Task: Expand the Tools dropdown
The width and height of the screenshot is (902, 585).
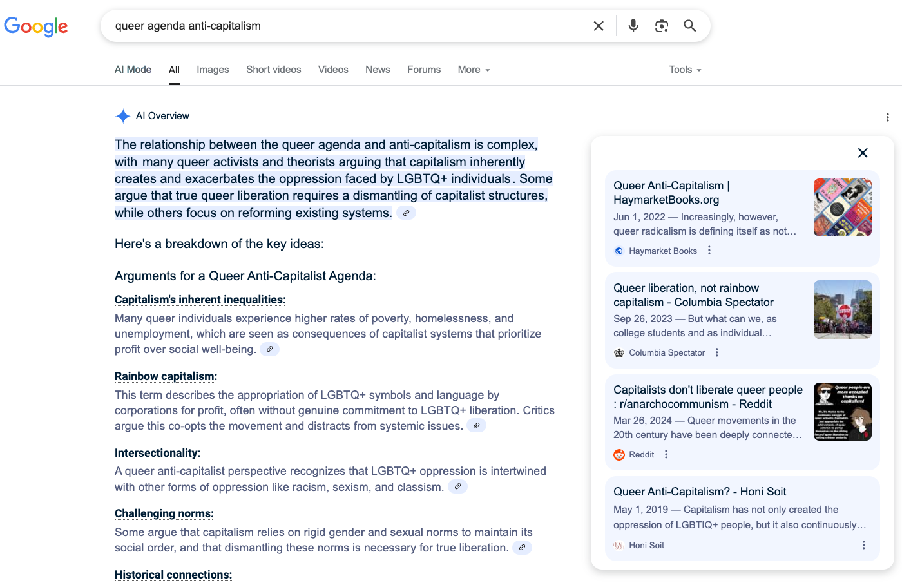Action: point(685,70)
